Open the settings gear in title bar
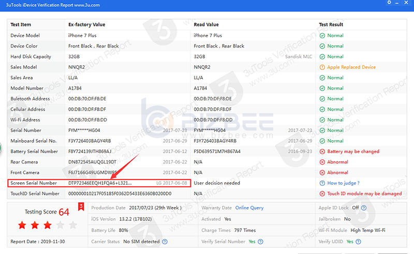This screenshot has height=254, width=414. click(x=389, y=3)
